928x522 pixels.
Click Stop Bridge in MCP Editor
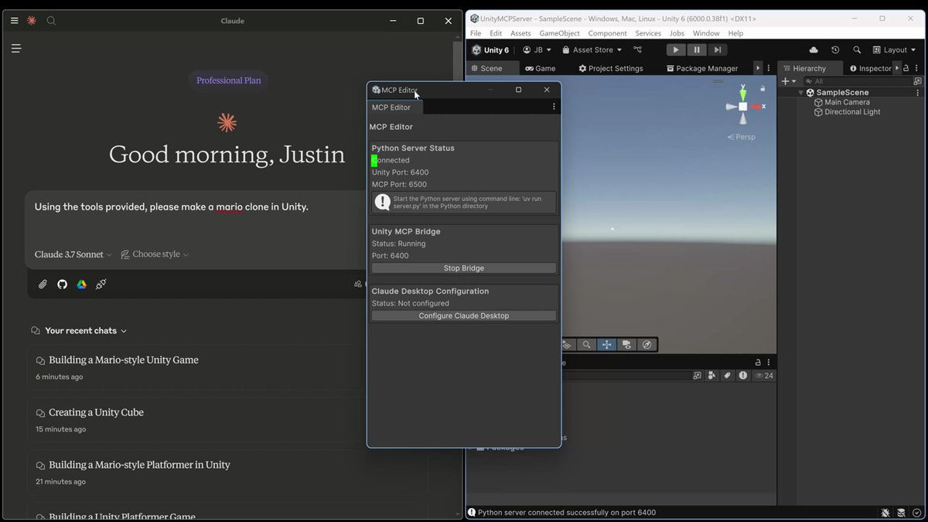464,268
